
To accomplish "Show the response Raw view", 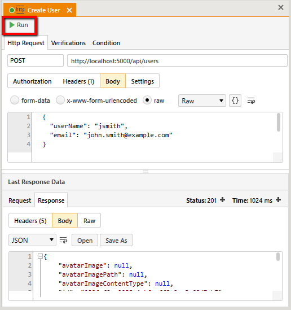I will point(89,220).
